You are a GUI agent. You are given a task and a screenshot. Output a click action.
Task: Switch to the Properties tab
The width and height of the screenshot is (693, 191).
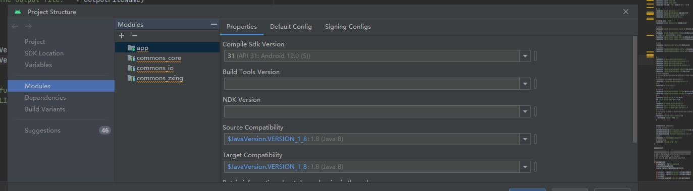click(242, 27)
